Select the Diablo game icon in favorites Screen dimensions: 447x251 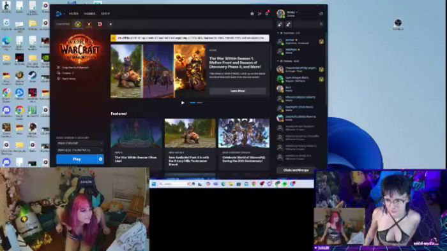(x=100, y=24)
